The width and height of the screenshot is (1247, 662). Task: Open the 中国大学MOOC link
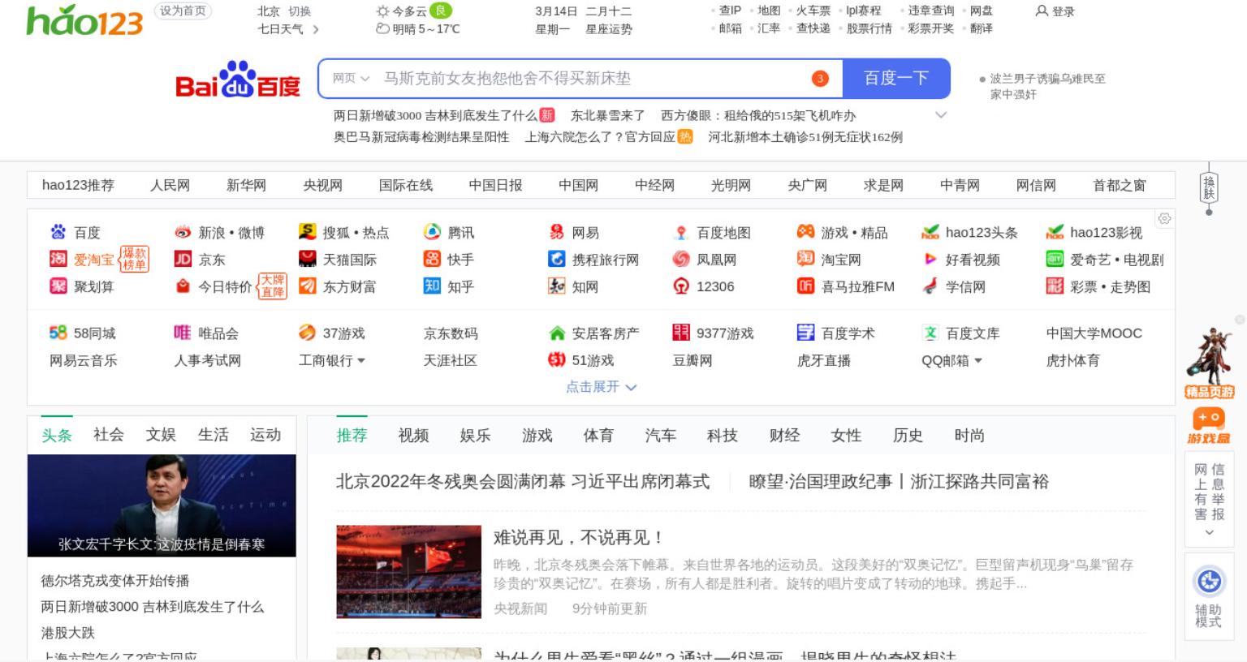point(1094,333)
